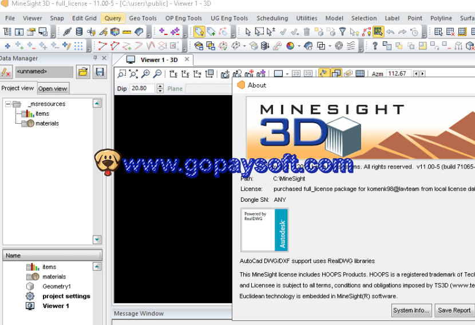Click the redo arrow icon

click(x=402, y=32)
